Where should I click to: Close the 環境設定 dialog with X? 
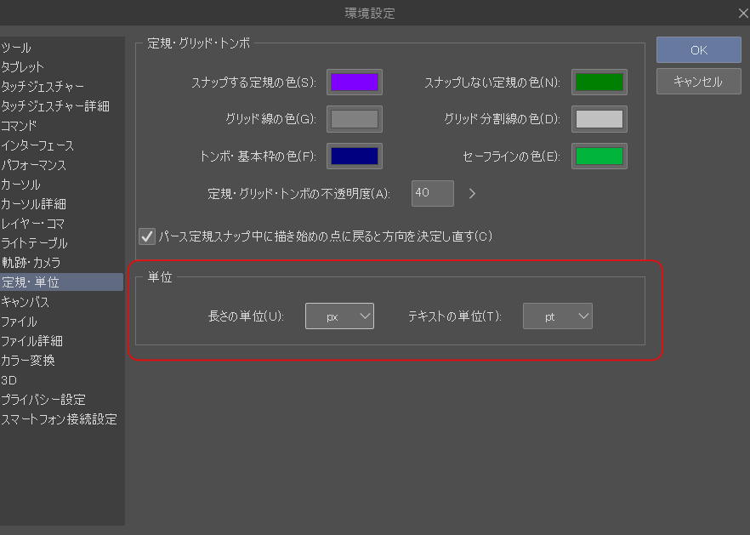tap(739, 12)
